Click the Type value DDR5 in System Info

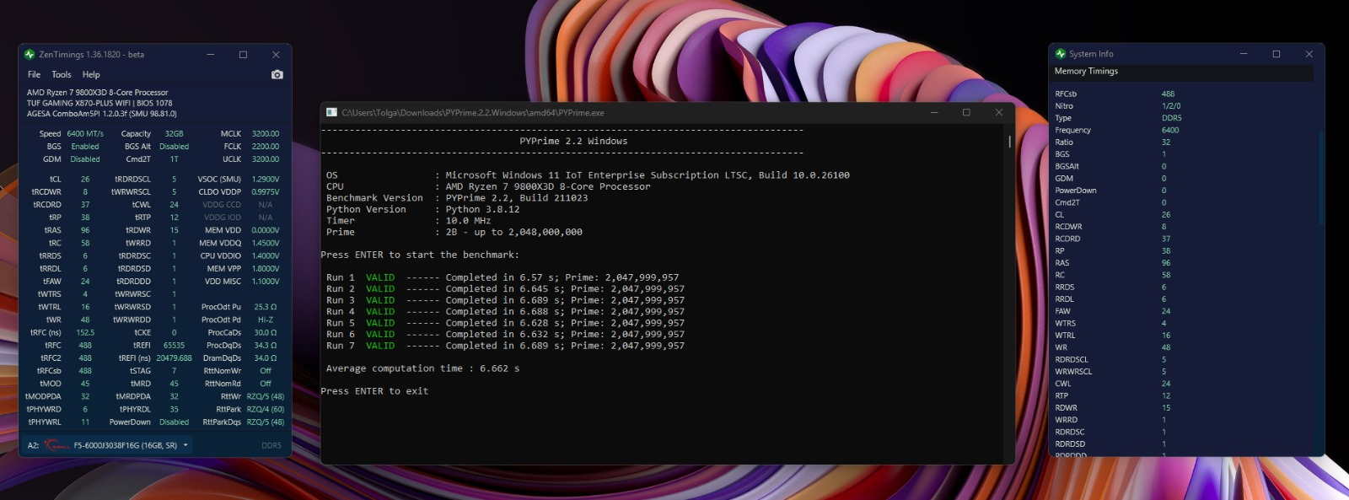[1172, 118]
